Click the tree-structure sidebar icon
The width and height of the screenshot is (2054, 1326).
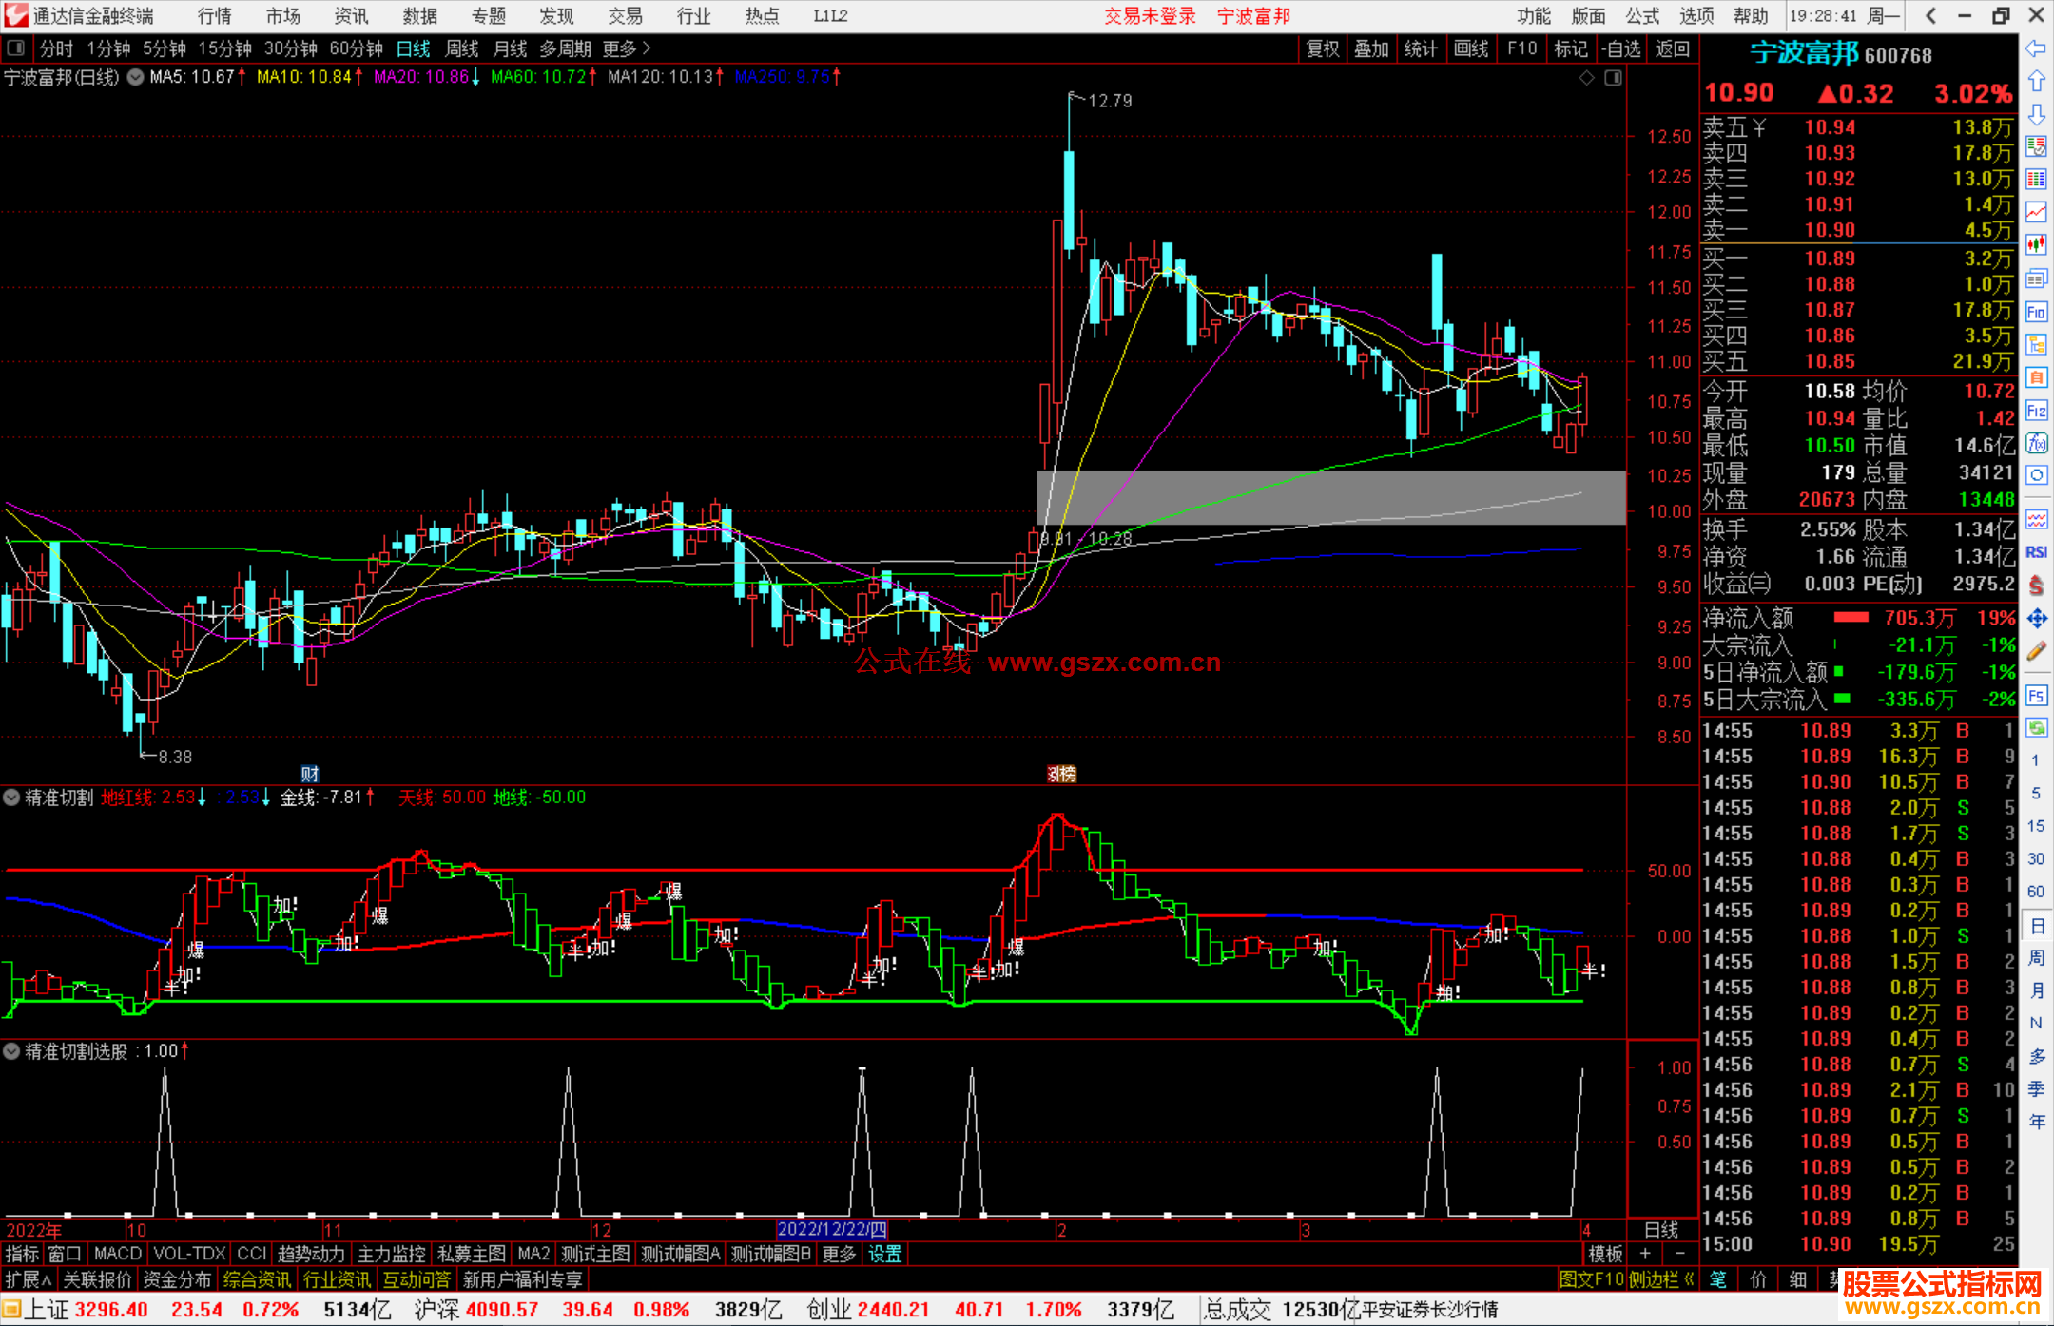(x=2036, y=344)
